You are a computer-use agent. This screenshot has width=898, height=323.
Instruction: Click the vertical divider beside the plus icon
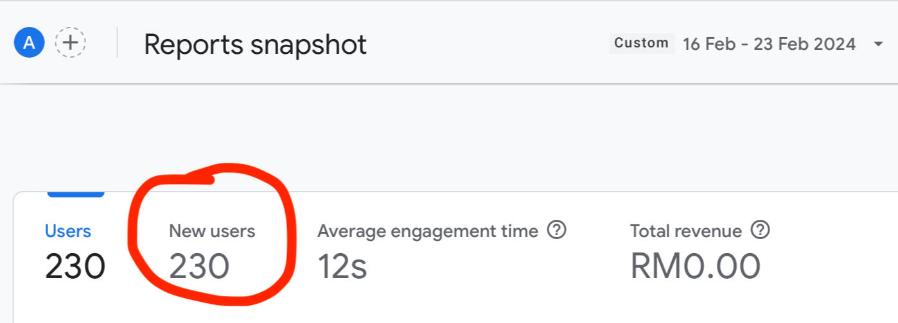(118, 43)
